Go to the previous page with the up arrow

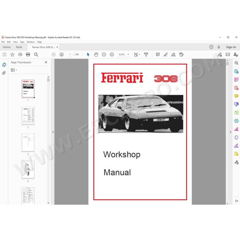[53, 55]
